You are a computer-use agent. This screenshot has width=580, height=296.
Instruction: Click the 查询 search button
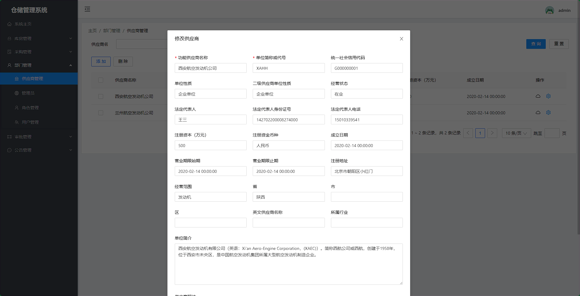(x=536, y=44)
